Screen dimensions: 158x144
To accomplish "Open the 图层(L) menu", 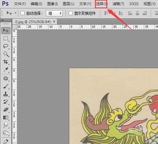I will click(68, 4).
